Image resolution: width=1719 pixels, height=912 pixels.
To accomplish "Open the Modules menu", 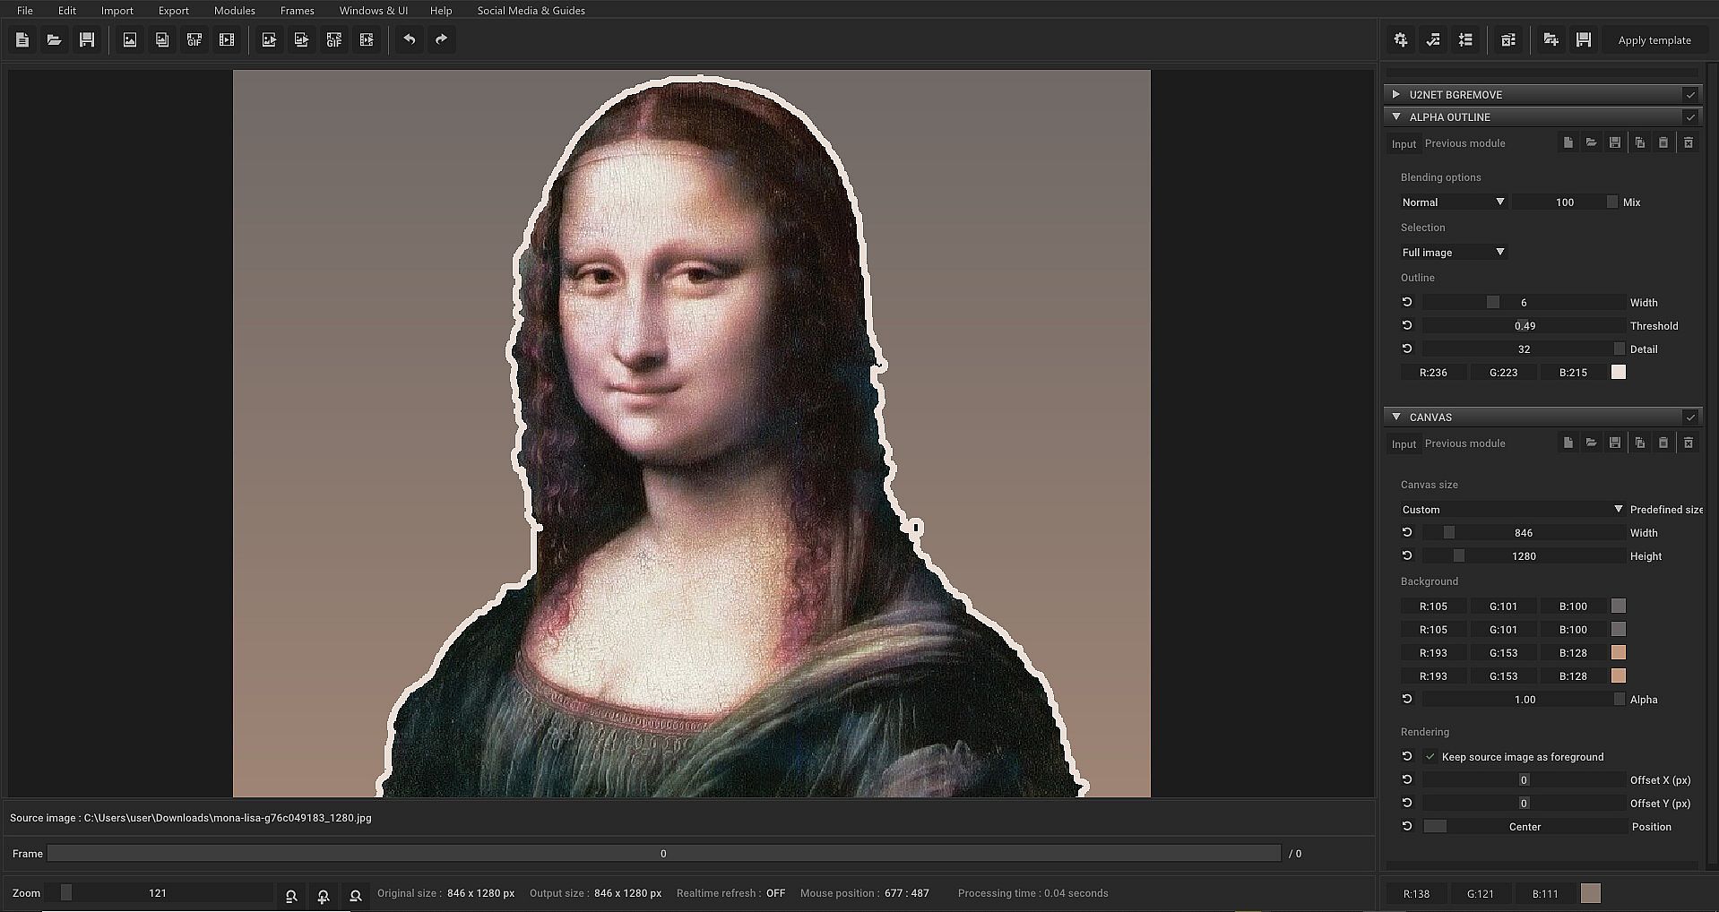I will 234,11.
